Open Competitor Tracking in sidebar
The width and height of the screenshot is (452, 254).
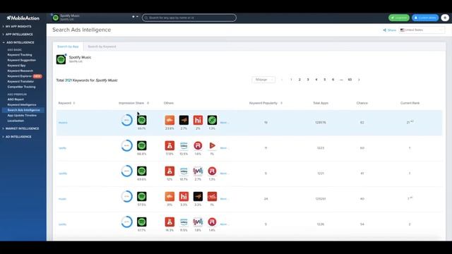pos(21,87)
